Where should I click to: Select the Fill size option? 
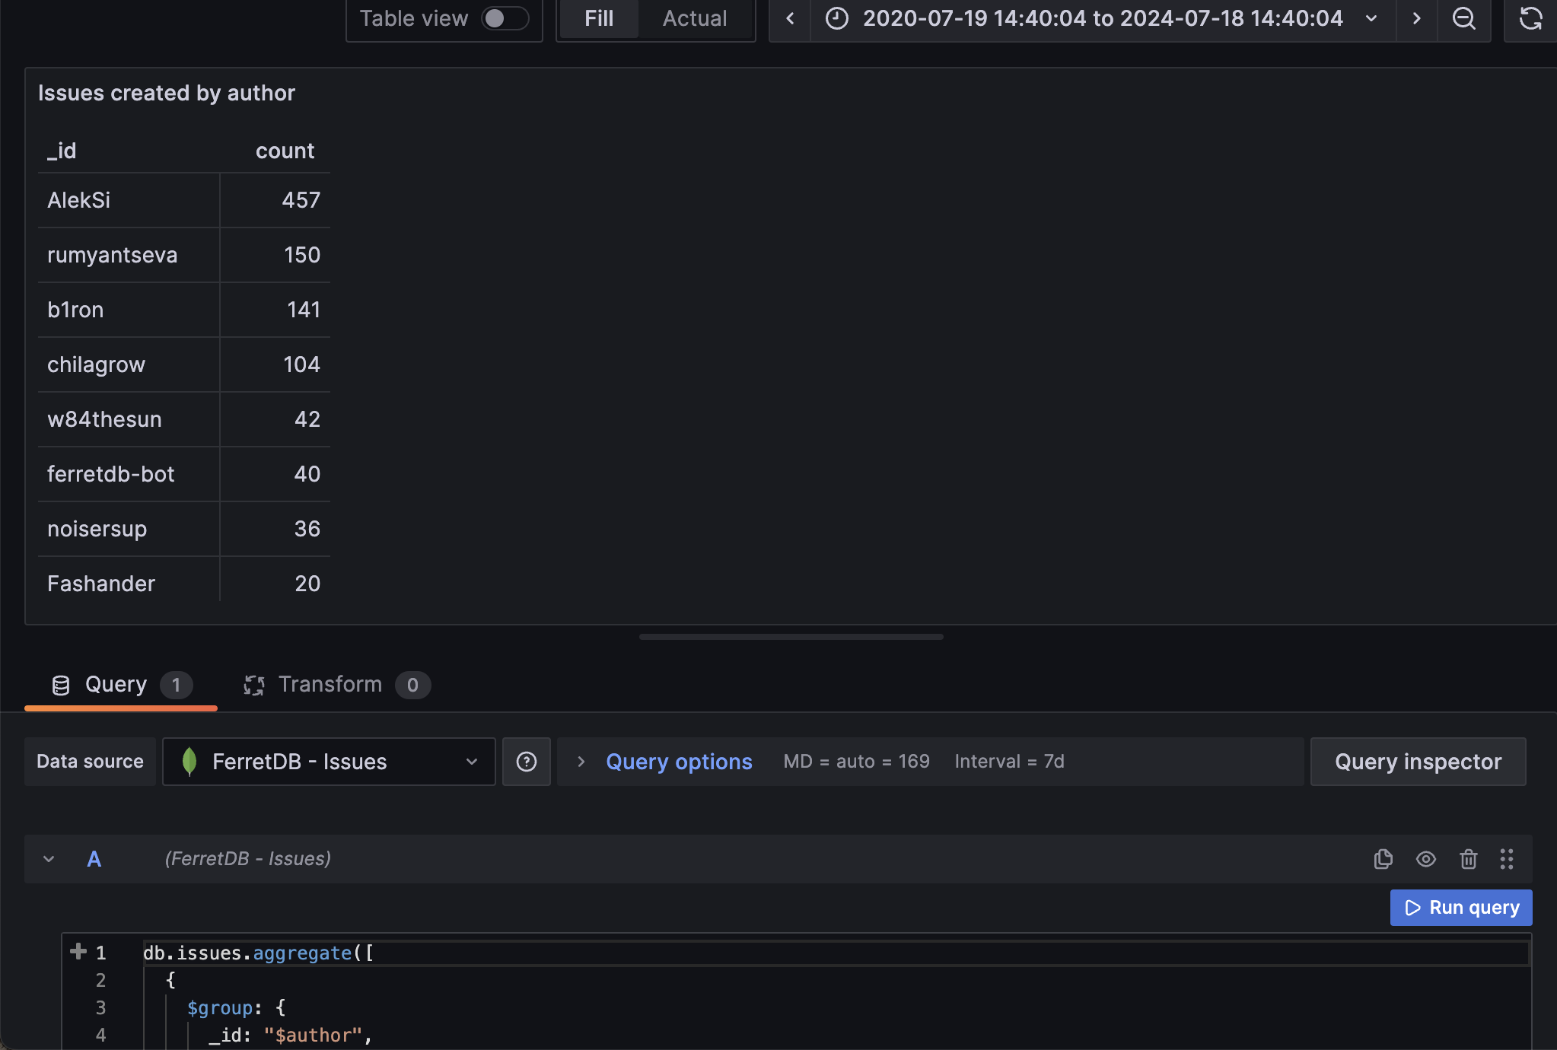click(598, 18)
